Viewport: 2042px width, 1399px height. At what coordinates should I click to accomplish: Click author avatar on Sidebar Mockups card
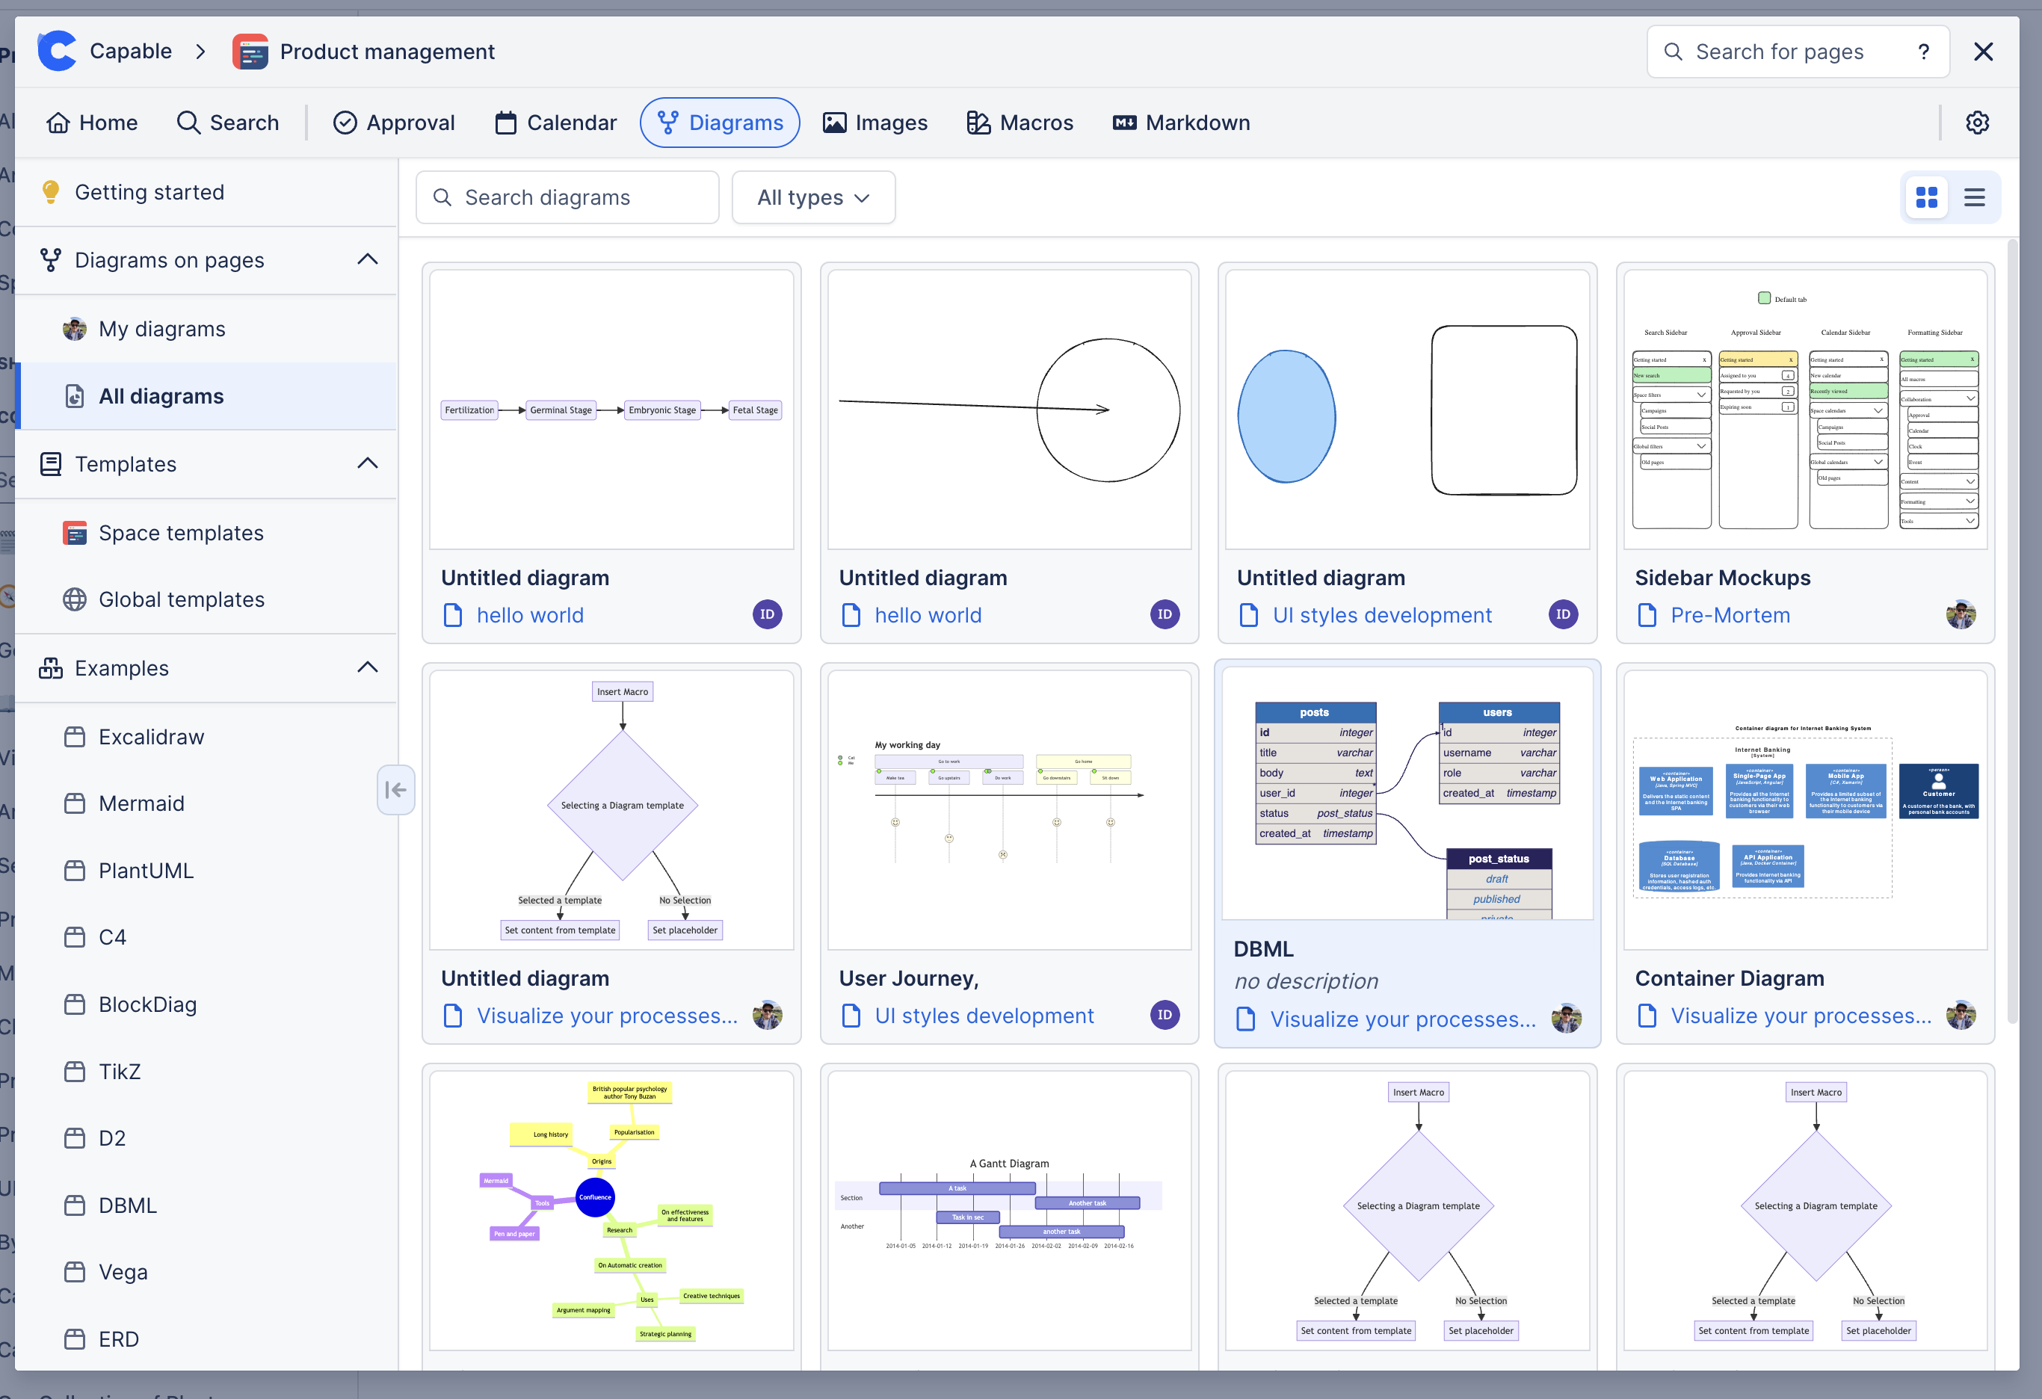coord(1961,614)
